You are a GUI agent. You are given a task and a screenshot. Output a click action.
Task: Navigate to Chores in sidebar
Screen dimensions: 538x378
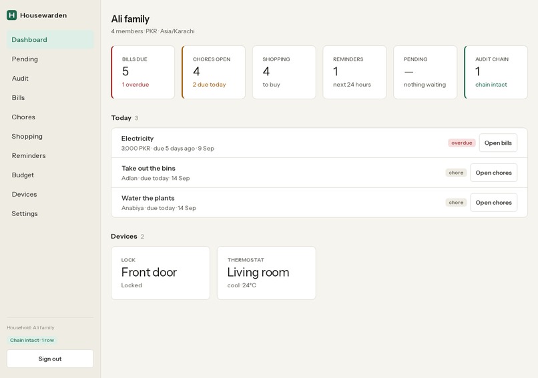pyautogui.click(x=50, y=117)
